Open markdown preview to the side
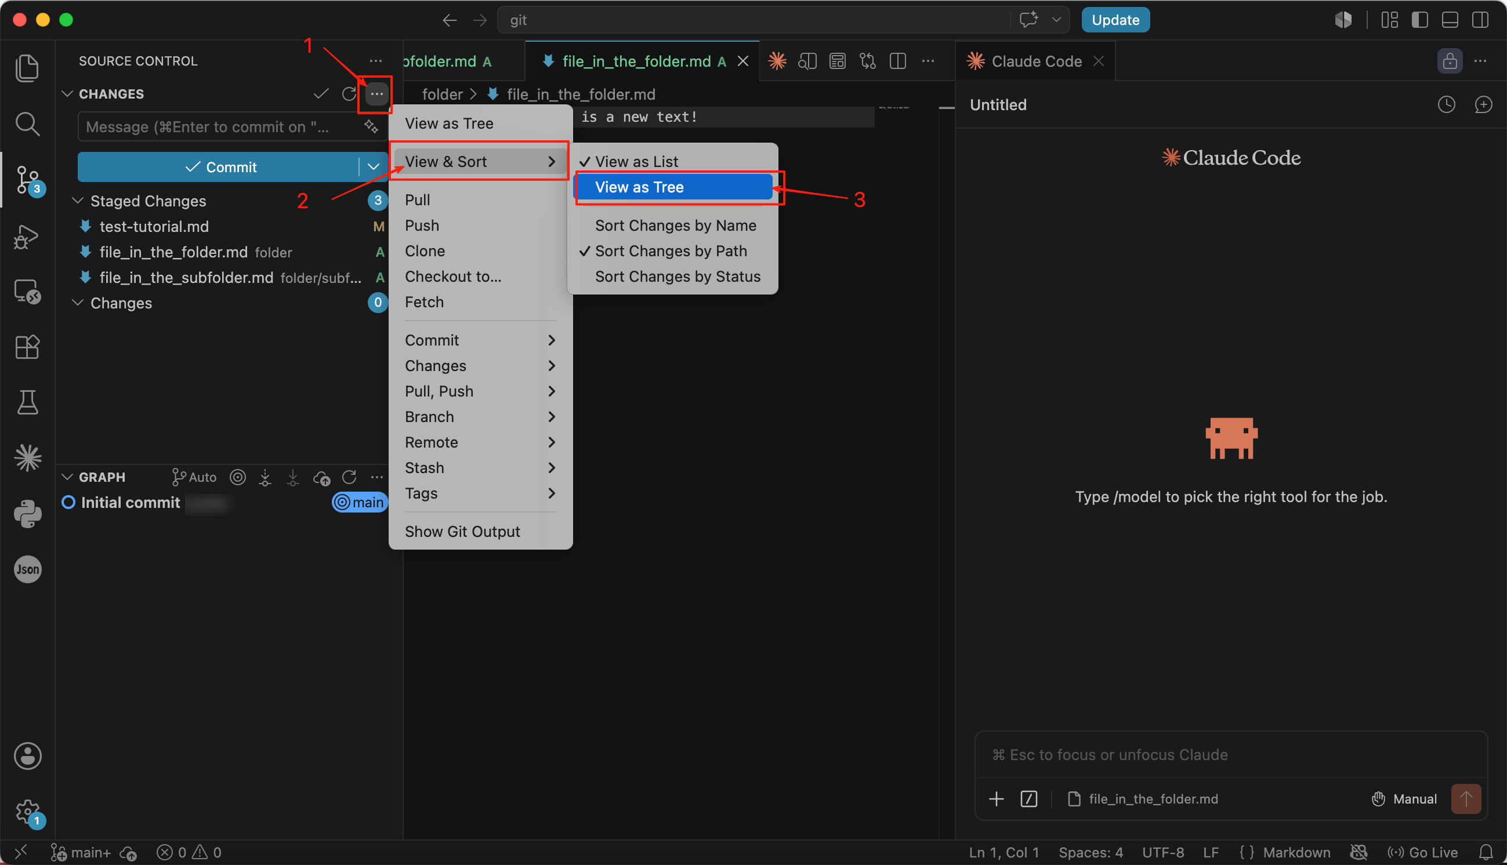The width and height of the screenshot is (1507, 865). pyautogui.click(x=807, y=61)
